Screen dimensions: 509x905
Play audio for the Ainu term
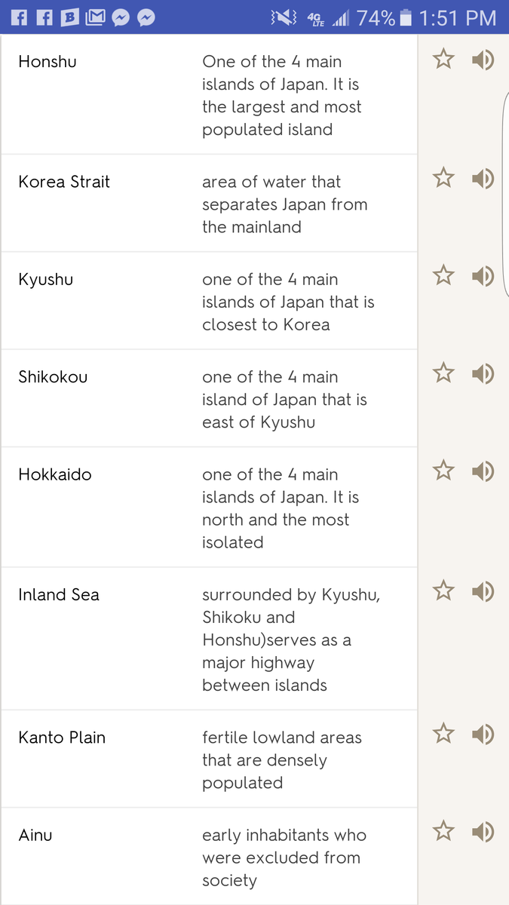tap(483, 832)
